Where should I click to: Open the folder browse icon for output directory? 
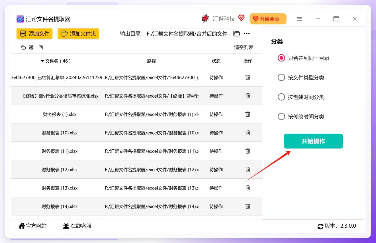click(x=237, y=34)
